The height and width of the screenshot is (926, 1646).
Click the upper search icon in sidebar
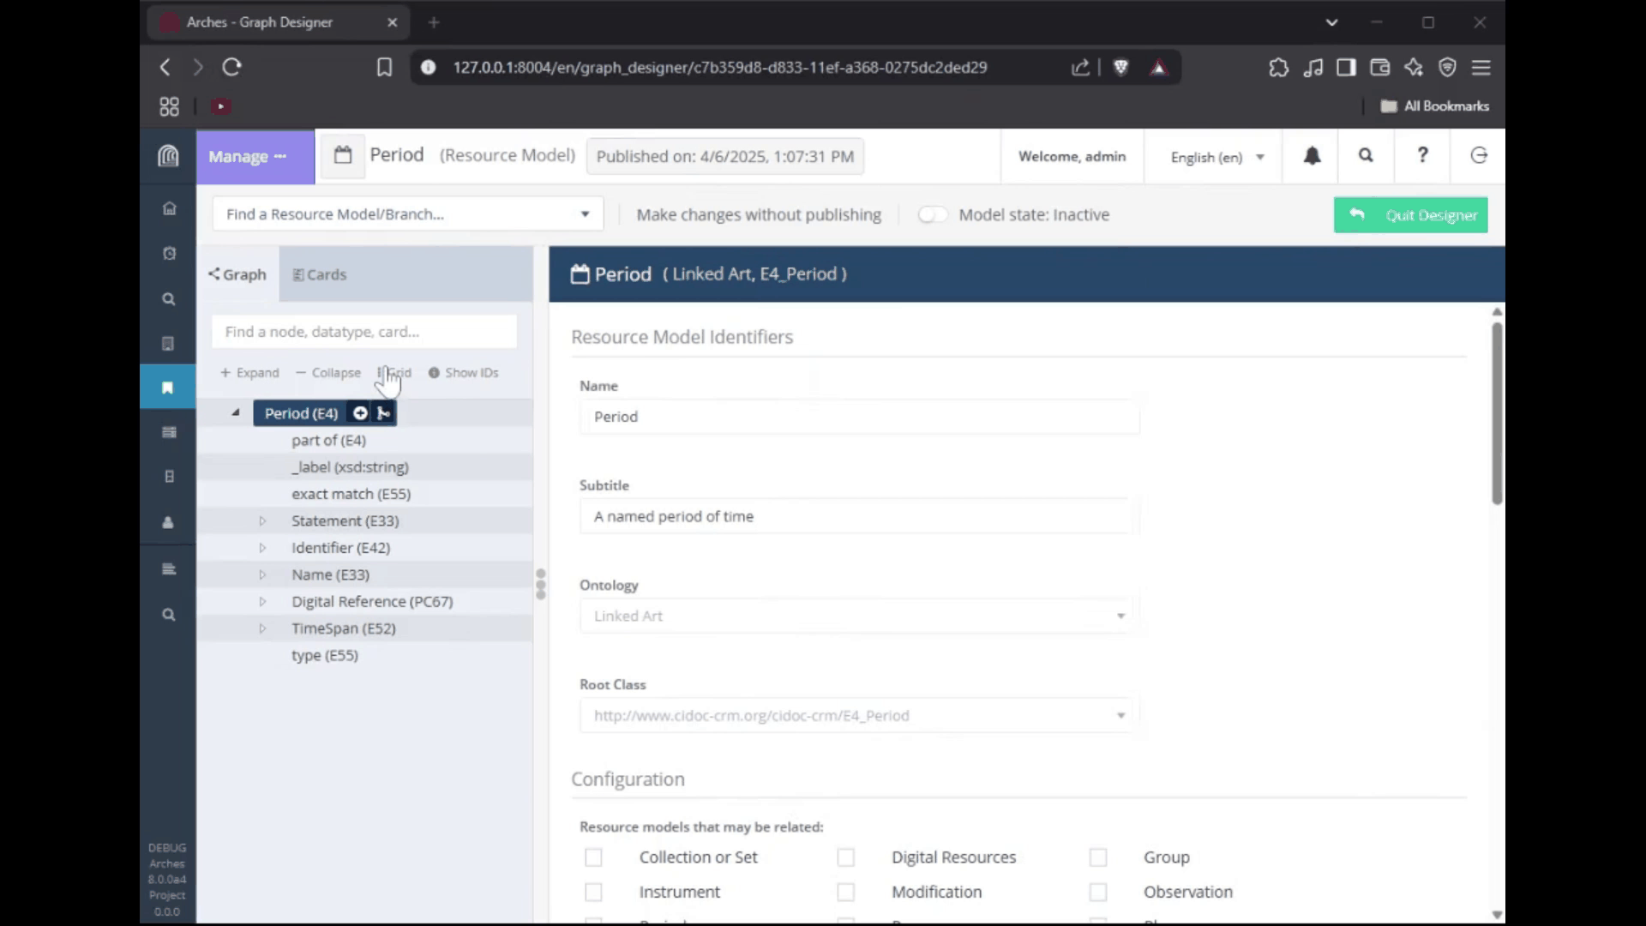pos(169,299)
